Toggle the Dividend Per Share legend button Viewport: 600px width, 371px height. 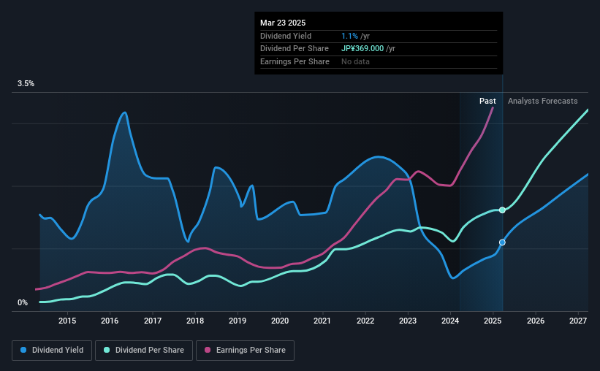(144, 351)
